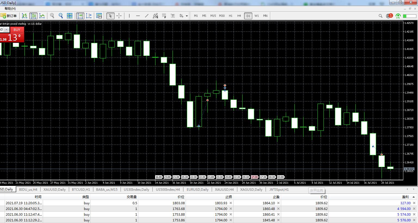Select the line chart icon

point(42,16)
